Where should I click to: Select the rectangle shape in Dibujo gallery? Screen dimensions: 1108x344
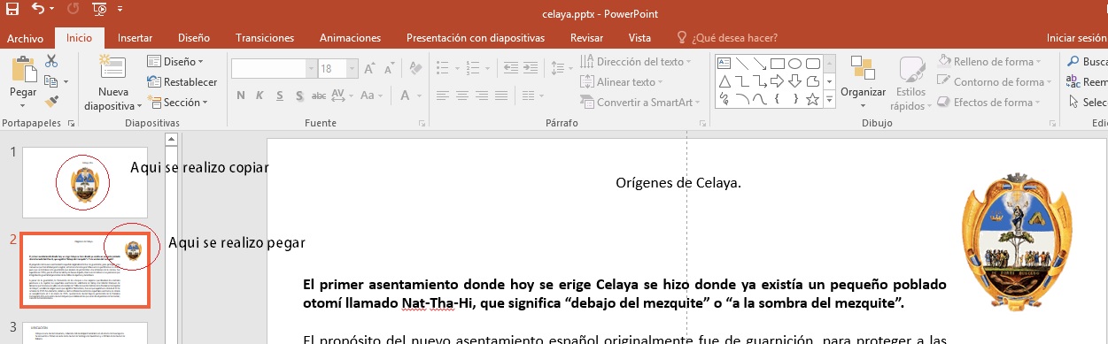[778, 64]
